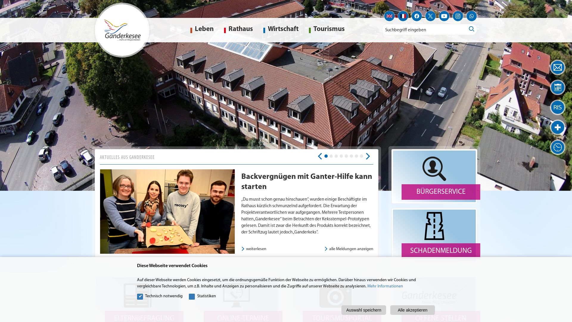Select the first news slider dot

(x=326, y=156)
